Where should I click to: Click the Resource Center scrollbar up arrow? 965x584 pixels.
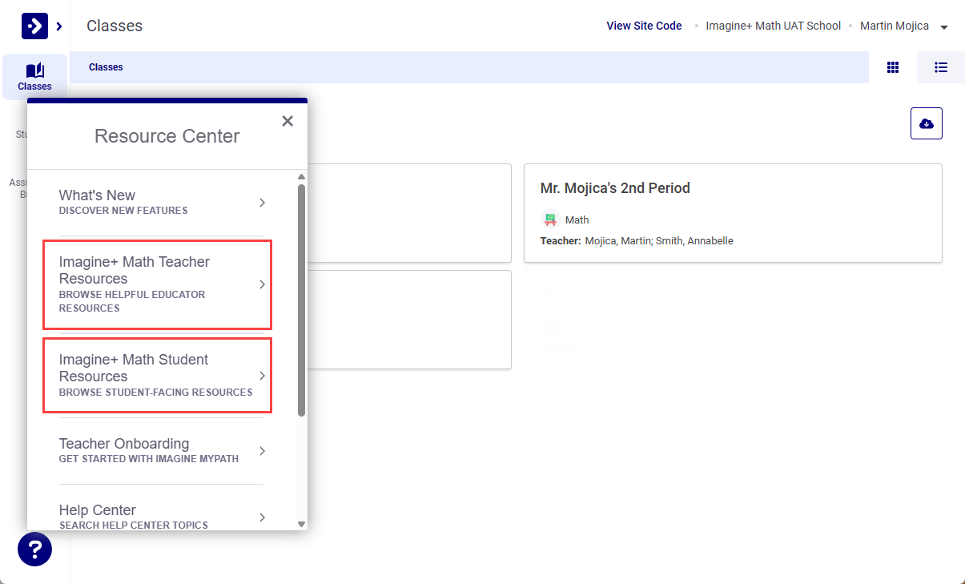point(301,177)
